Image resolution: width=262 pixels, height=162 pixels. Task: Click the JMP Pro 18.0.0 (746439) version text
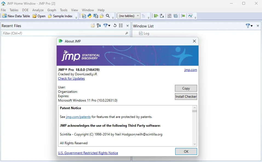point(79,70)
